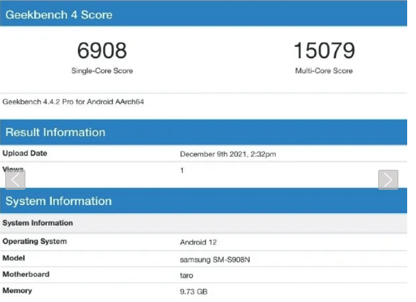The width and height of the screenshot is (416, 302).
Task: Click the Views count value 1
Action: [x=182, y=170]
